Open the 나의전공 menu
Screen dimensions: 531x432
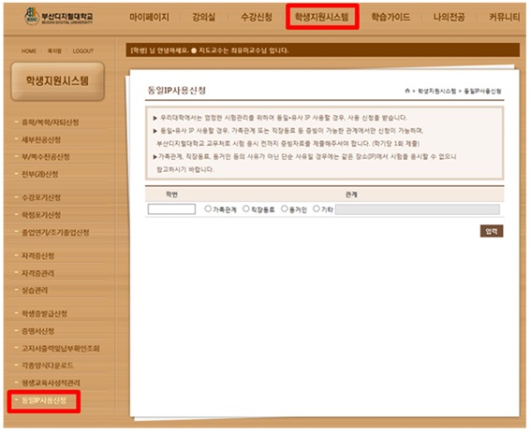[449, 17]
